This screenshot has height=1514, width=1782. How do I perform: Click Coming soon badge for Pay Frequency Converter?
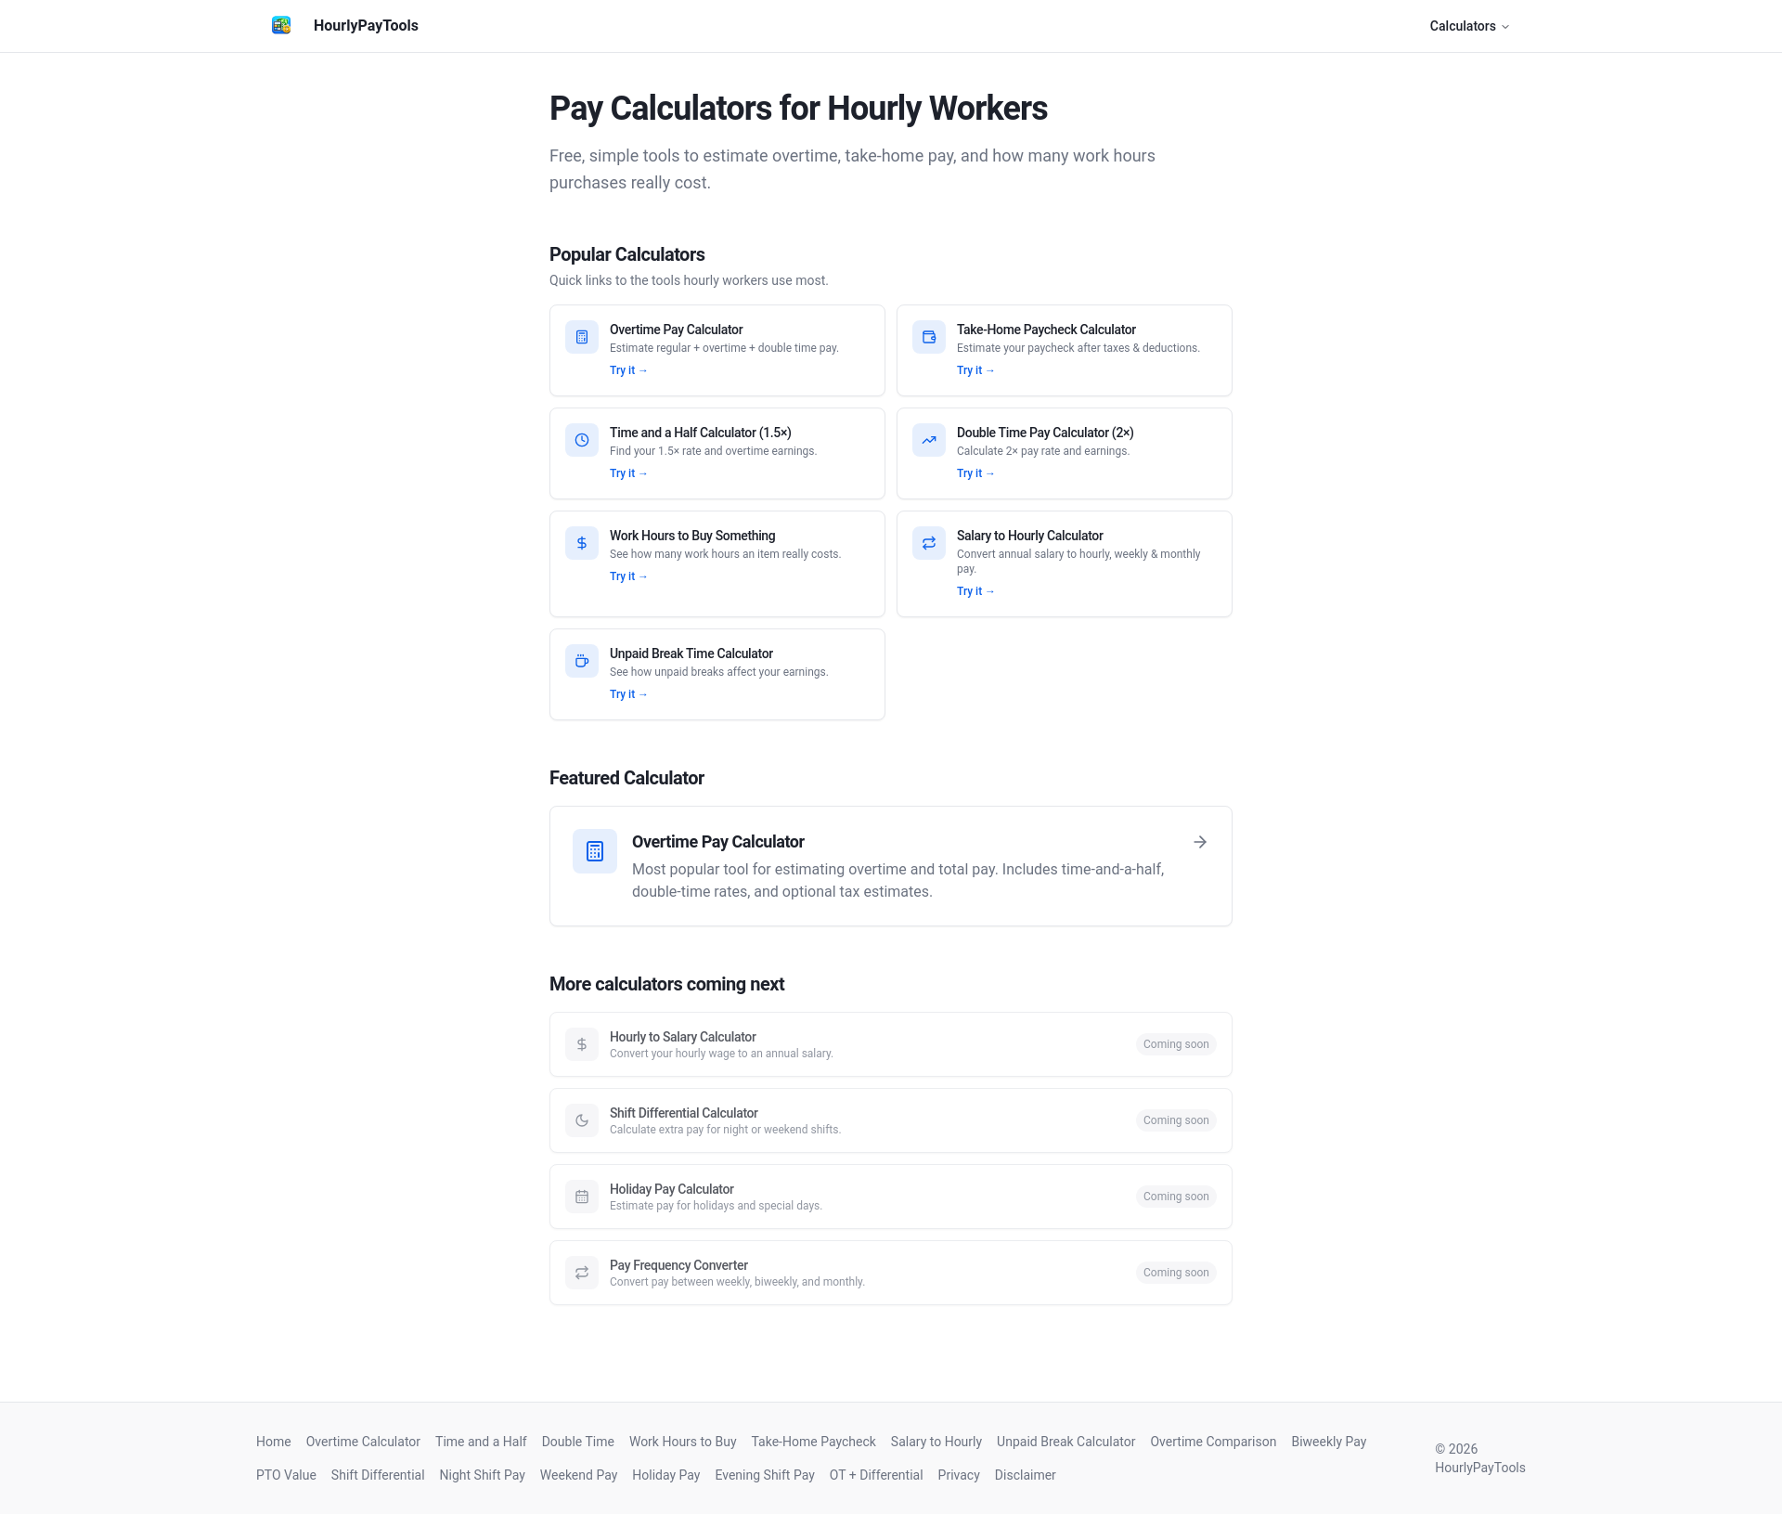[x=1176, y=1273]
